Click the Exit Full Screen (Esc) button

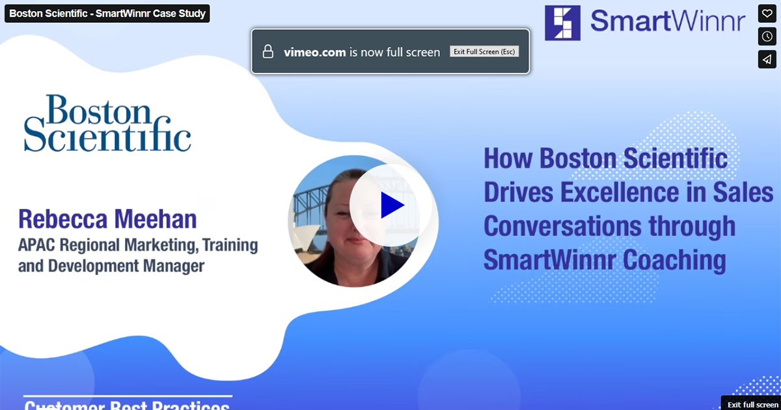pyautogui.click(x=484, y=51)
